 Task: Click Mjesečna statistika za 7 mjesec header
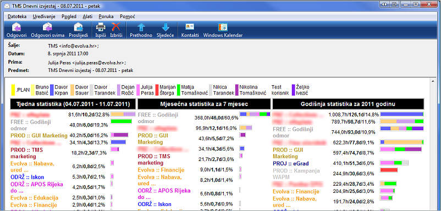point(204,104)
